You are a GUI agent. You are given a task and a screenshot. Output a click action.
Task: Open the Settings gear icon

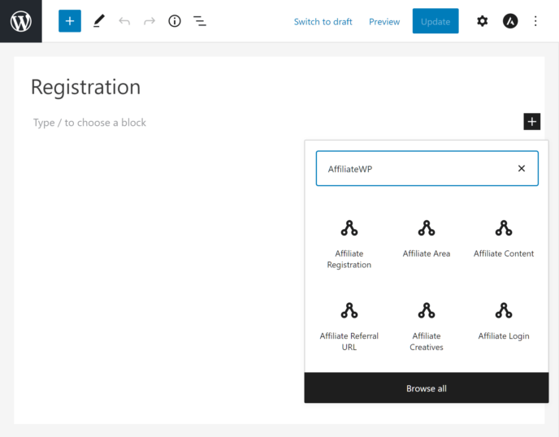tap(482, 21)
